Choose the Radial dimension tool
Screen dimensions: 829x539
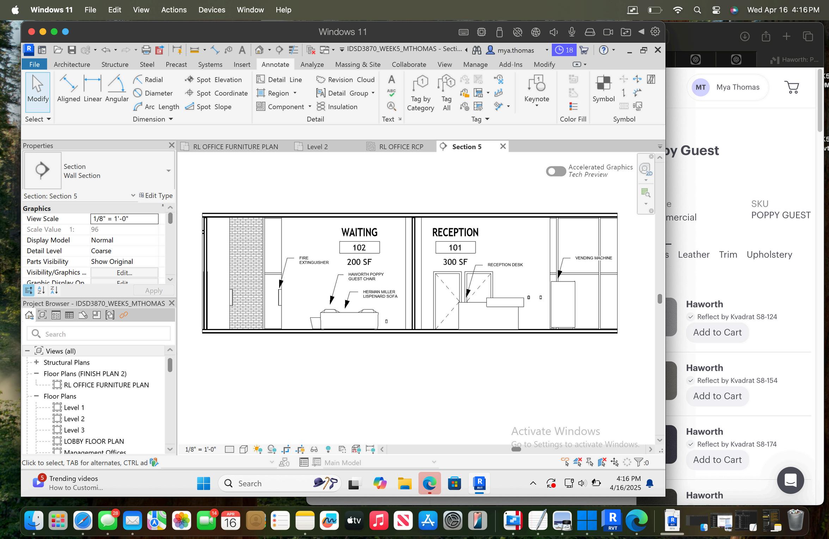(148, 80)
